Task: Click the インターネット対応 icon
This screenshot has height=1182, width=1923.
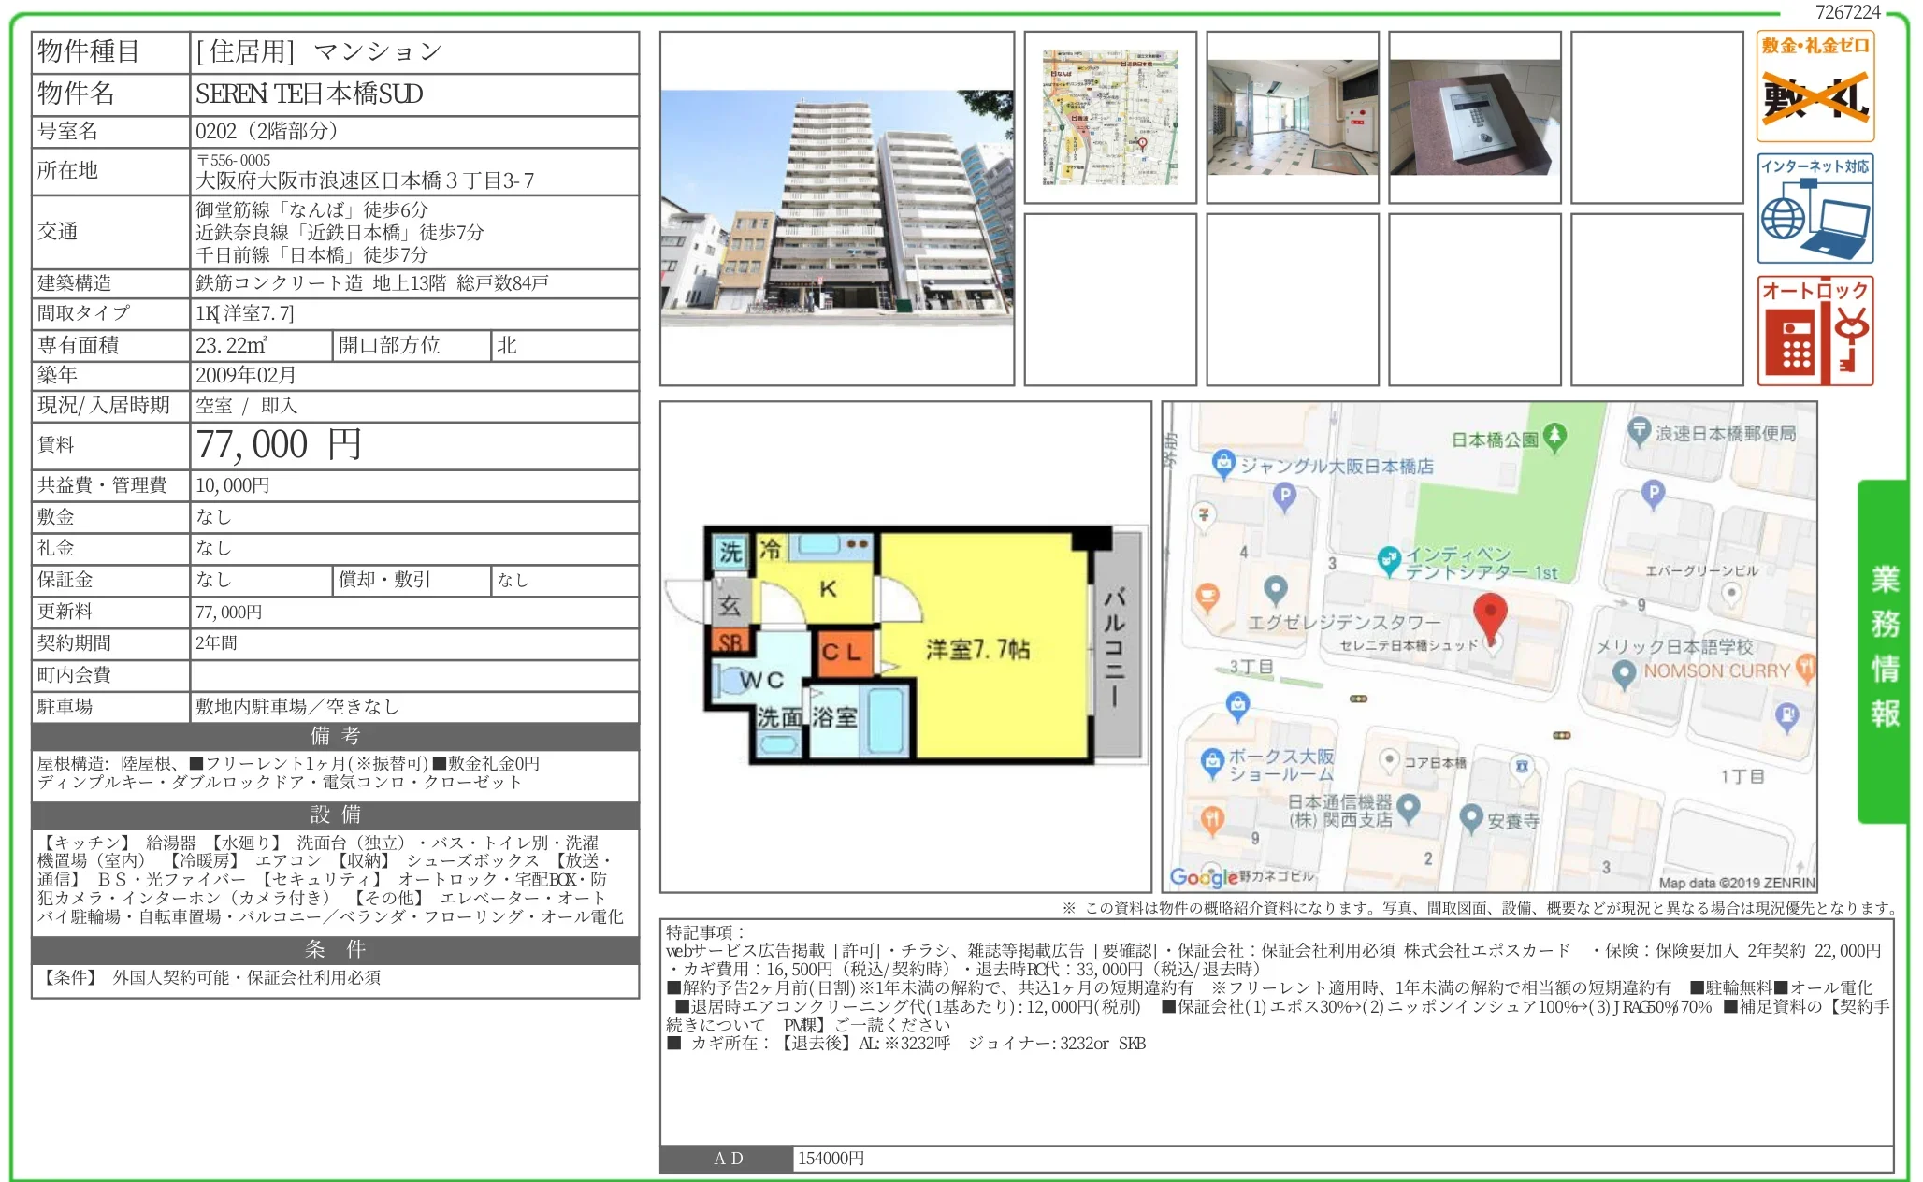Action: (1815, 209)
